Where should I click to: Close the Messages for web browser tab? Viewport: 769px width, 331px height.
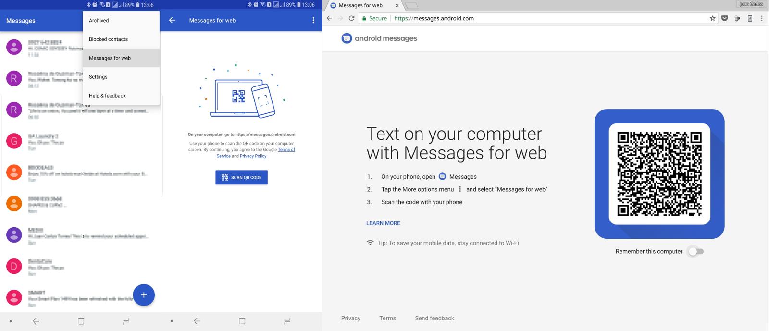[397, 6]
